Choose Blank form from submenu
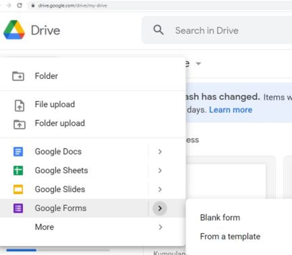 (x=239, y=218)
